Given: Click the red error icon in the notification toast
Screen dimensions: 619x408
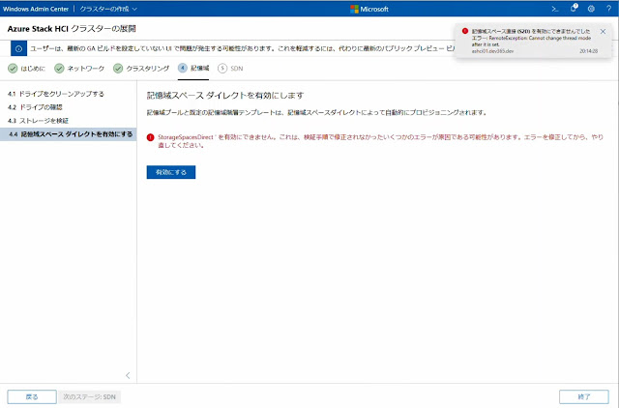Looking at the screenshot, I should tap(465, 31).
